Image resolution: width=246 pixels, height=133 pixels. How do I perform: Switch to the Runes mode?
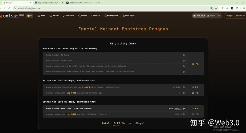coord(211,16)
